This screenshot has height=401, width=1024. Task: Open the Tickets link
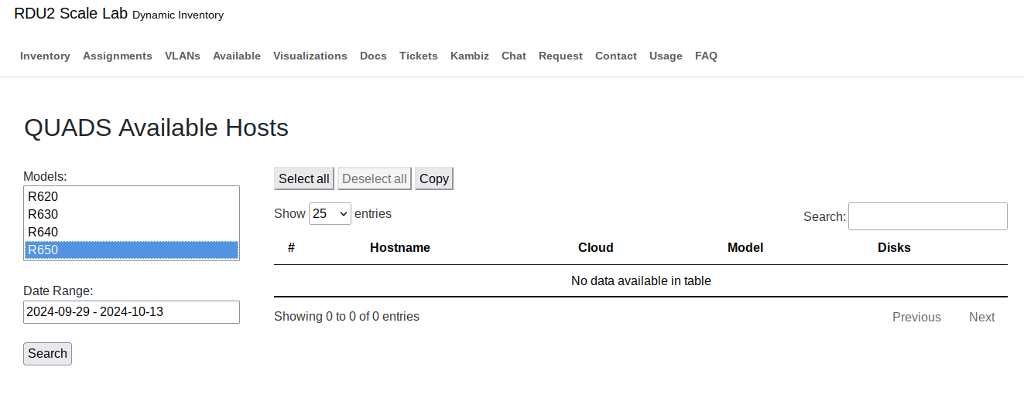[x=419, y=56]
